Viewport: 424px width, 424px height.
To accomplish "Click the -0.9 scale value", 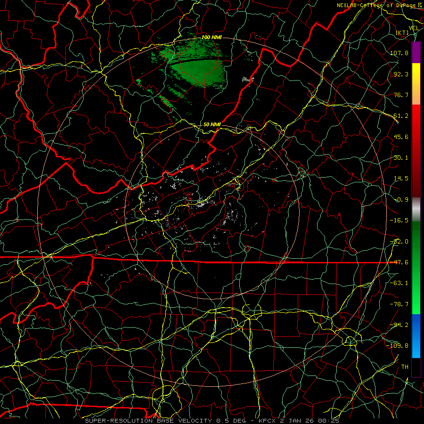I will point(401,200).
